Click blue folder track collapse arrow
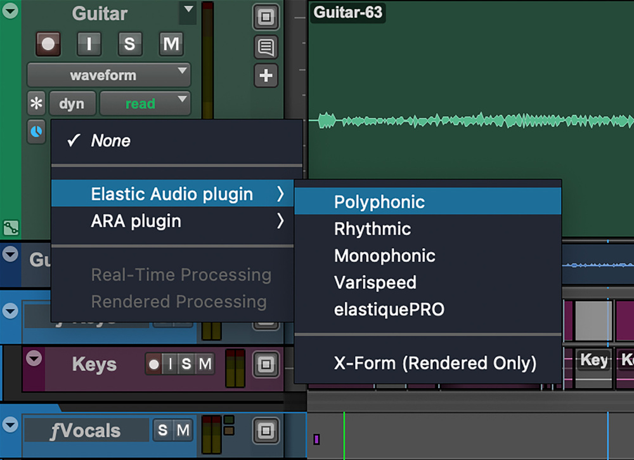Viewport: 634px width, 460px height. [x=10, y=311]
